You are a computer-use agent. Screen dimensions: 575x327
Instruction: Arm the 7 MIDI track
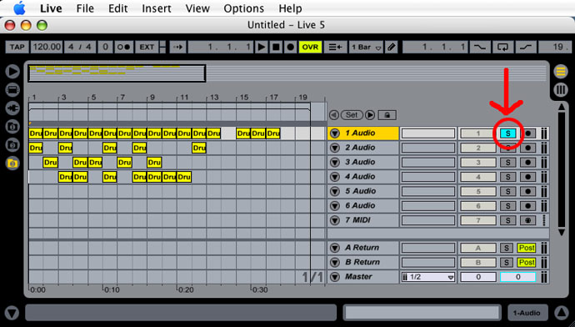pyautogui.click(x=527, y=220)
